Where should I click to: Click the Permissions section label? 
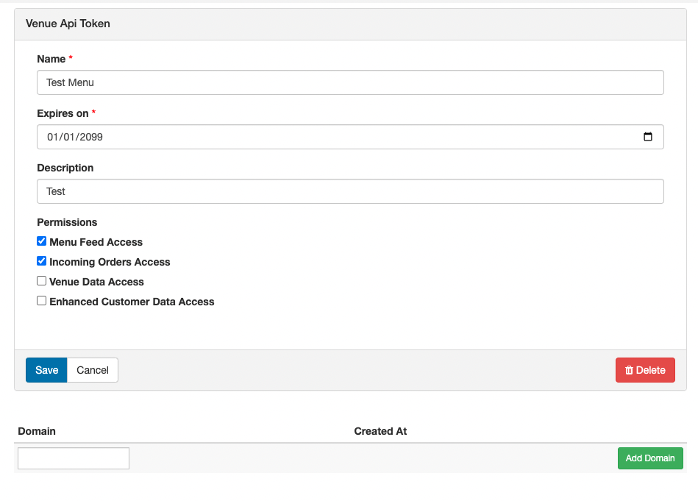[67, 222]
